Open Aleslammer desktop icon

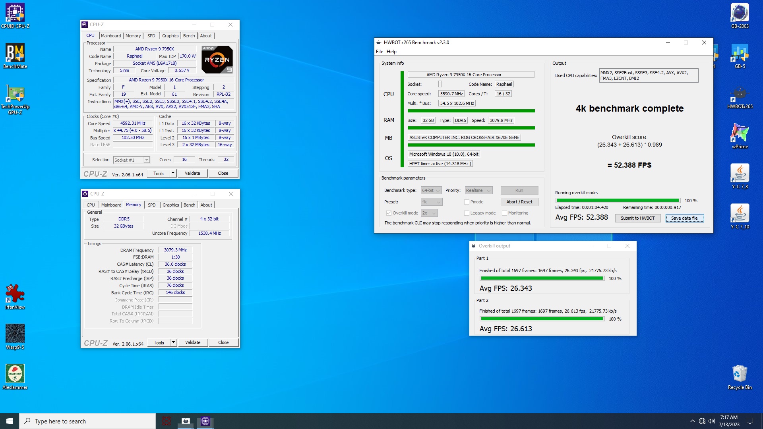coord(15,377)
